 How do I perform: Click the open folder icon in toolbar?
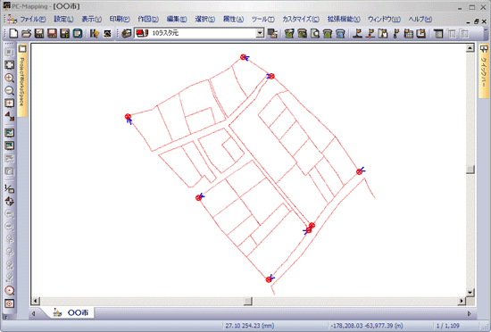pyautogui.click(x=26, y=33)
